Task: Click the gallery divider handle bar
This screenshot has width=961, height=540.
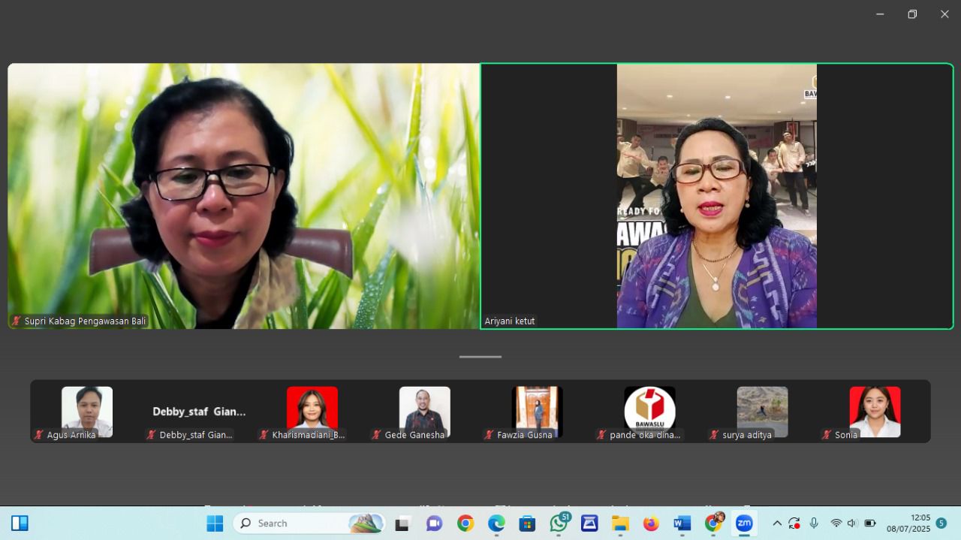Action: (x=480, y=357)
